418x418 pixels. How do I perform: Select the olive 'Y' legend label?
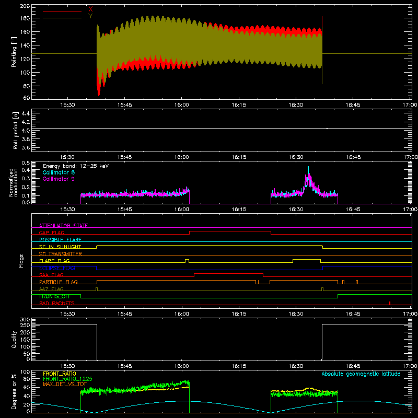click(x=90, y=16)
